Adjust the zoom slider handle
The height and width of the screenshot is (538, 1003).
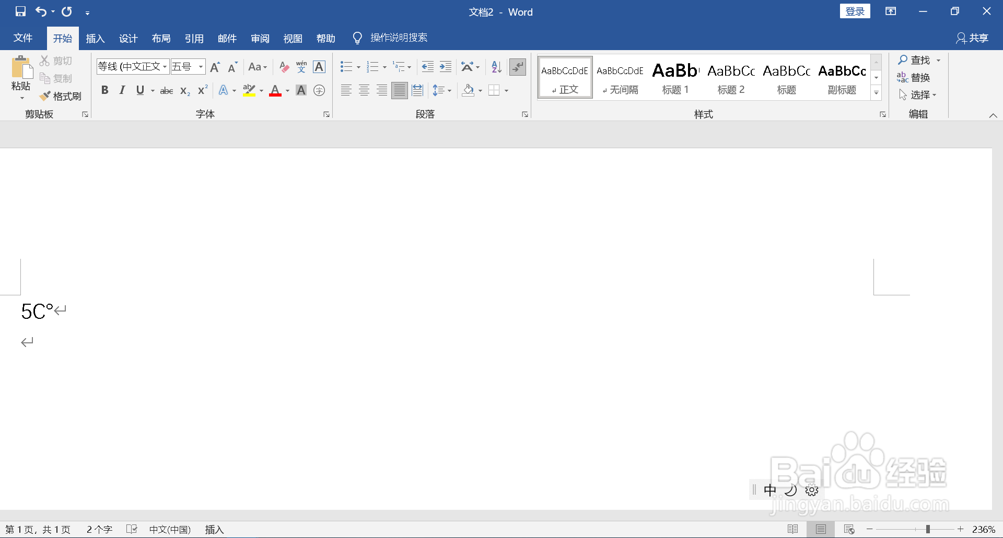pos(928,529)
